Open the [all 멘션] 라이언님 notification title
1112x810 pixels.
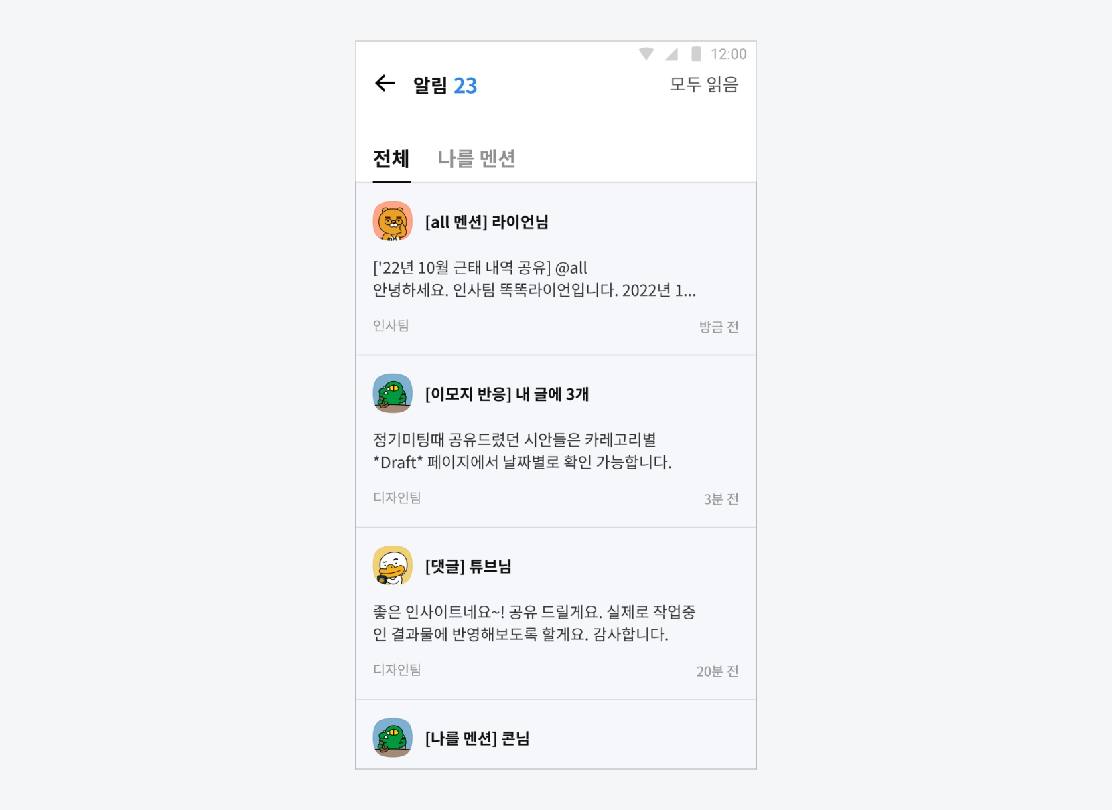(x=486, y=222)
